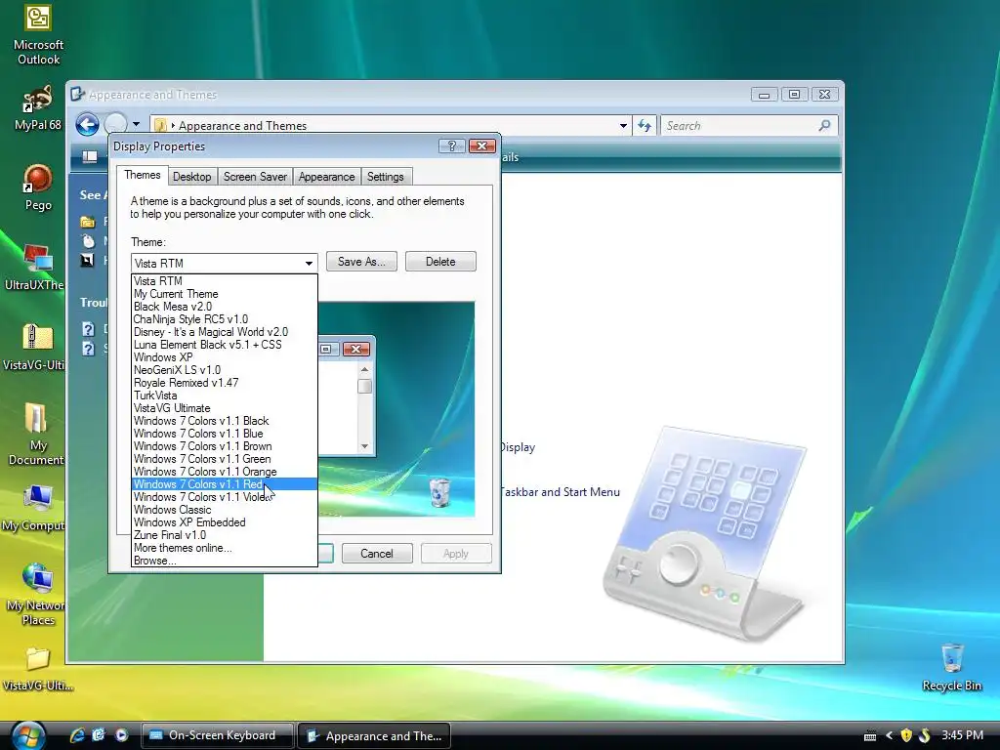Click the Back arrow in Appearance and Themes
The height and width of the screenshot is (750, 1000).
[87, 124]
